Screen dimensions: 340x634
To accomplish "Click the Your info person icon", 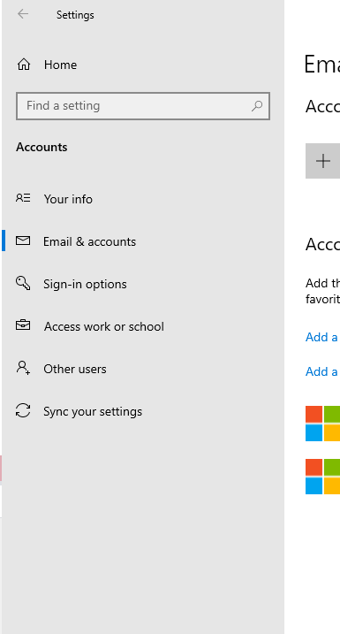I will click(x=23, y=198).
